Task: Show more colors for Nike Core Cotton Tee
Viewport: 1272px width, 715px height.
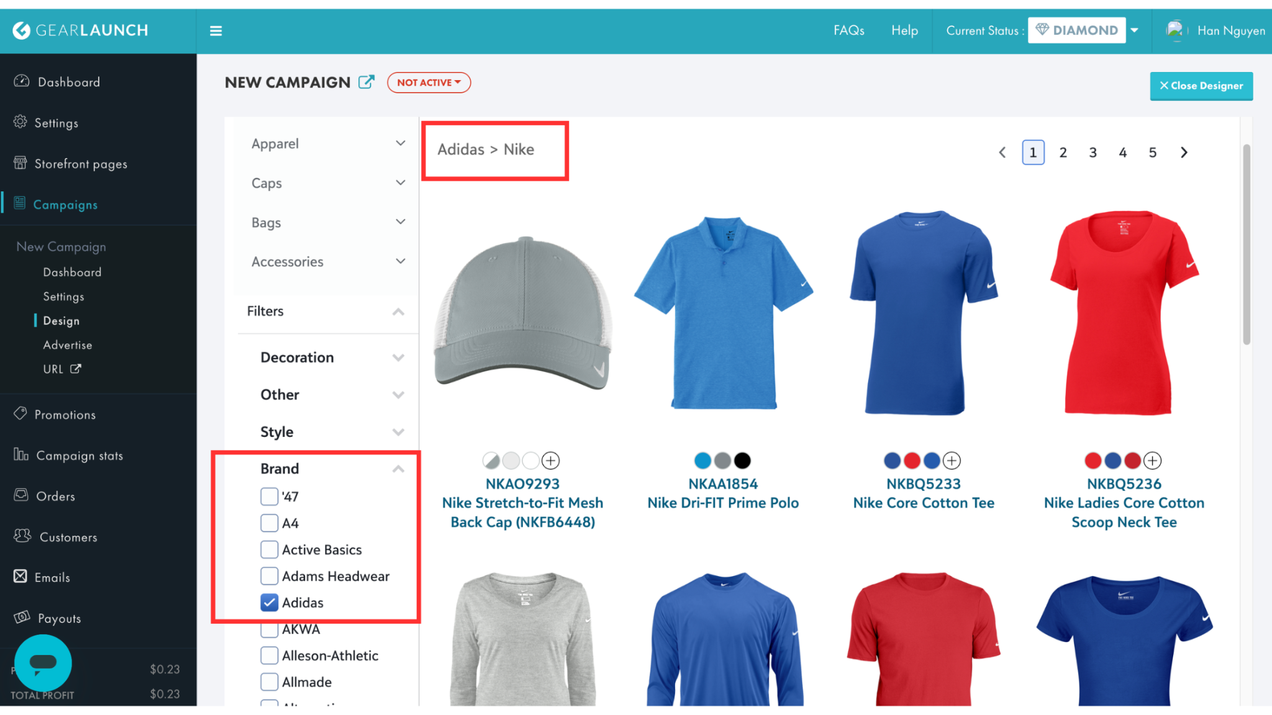Action: click(x=952, y=461)
